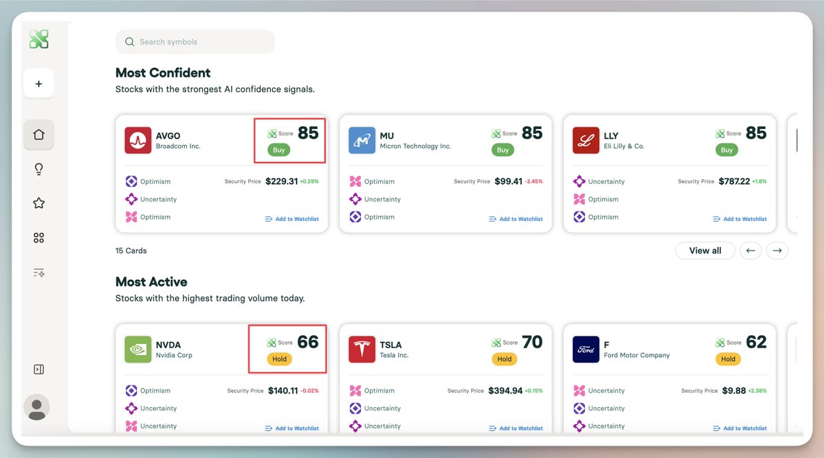Click the Most Active heading

click(x=151, y=282)
